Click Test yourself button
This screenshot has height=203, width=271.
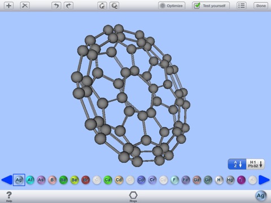pyautogui.click(x=211, y=6)
